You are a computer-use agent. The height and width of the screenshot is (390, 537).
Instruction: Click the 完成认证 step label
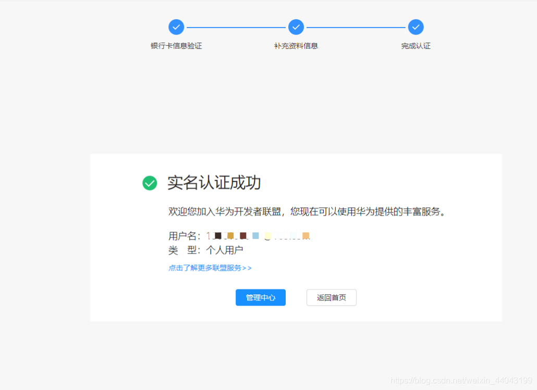(x=416, y=46)
